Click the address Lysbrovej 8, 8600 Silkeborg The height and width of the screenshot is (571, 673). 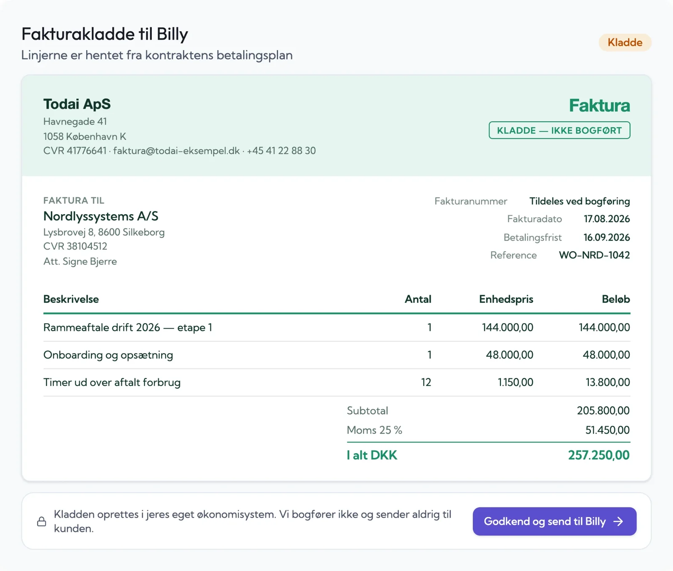click(x=104, y=232)
